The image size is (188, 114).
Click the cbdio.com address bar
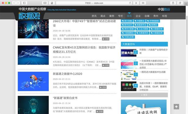94,3
